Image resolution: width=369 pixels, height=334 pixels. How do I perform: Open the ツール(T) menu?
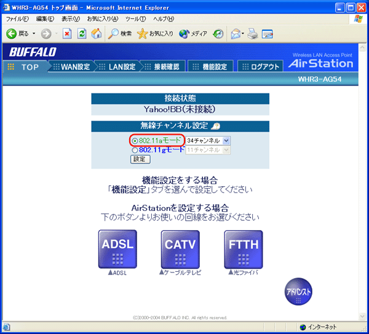[x=135, y=19]
